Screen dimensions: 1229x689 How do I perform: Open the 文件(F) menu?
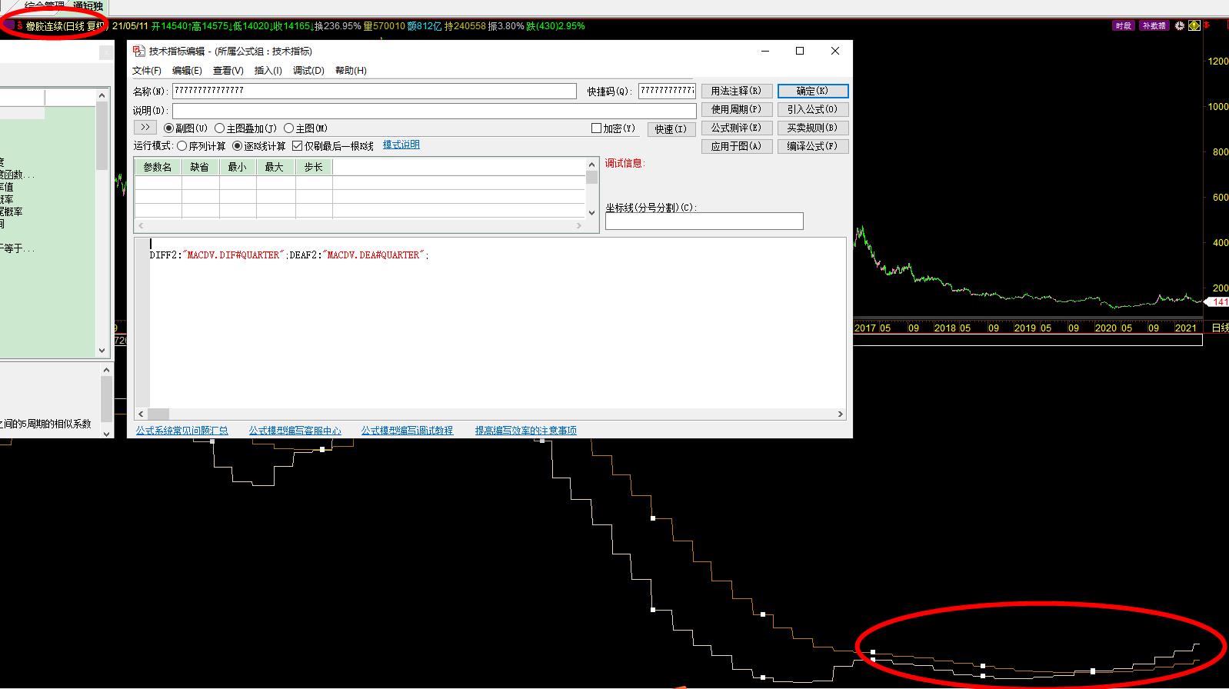(x=147, y=71)
